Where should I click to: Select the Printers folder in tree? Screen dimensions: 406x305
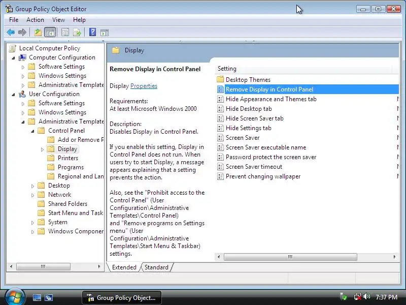point(68,158)
